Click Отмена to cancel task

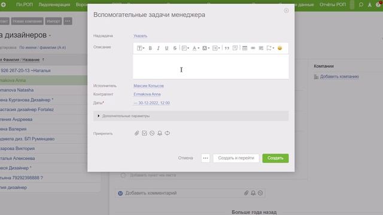[186, 158]
